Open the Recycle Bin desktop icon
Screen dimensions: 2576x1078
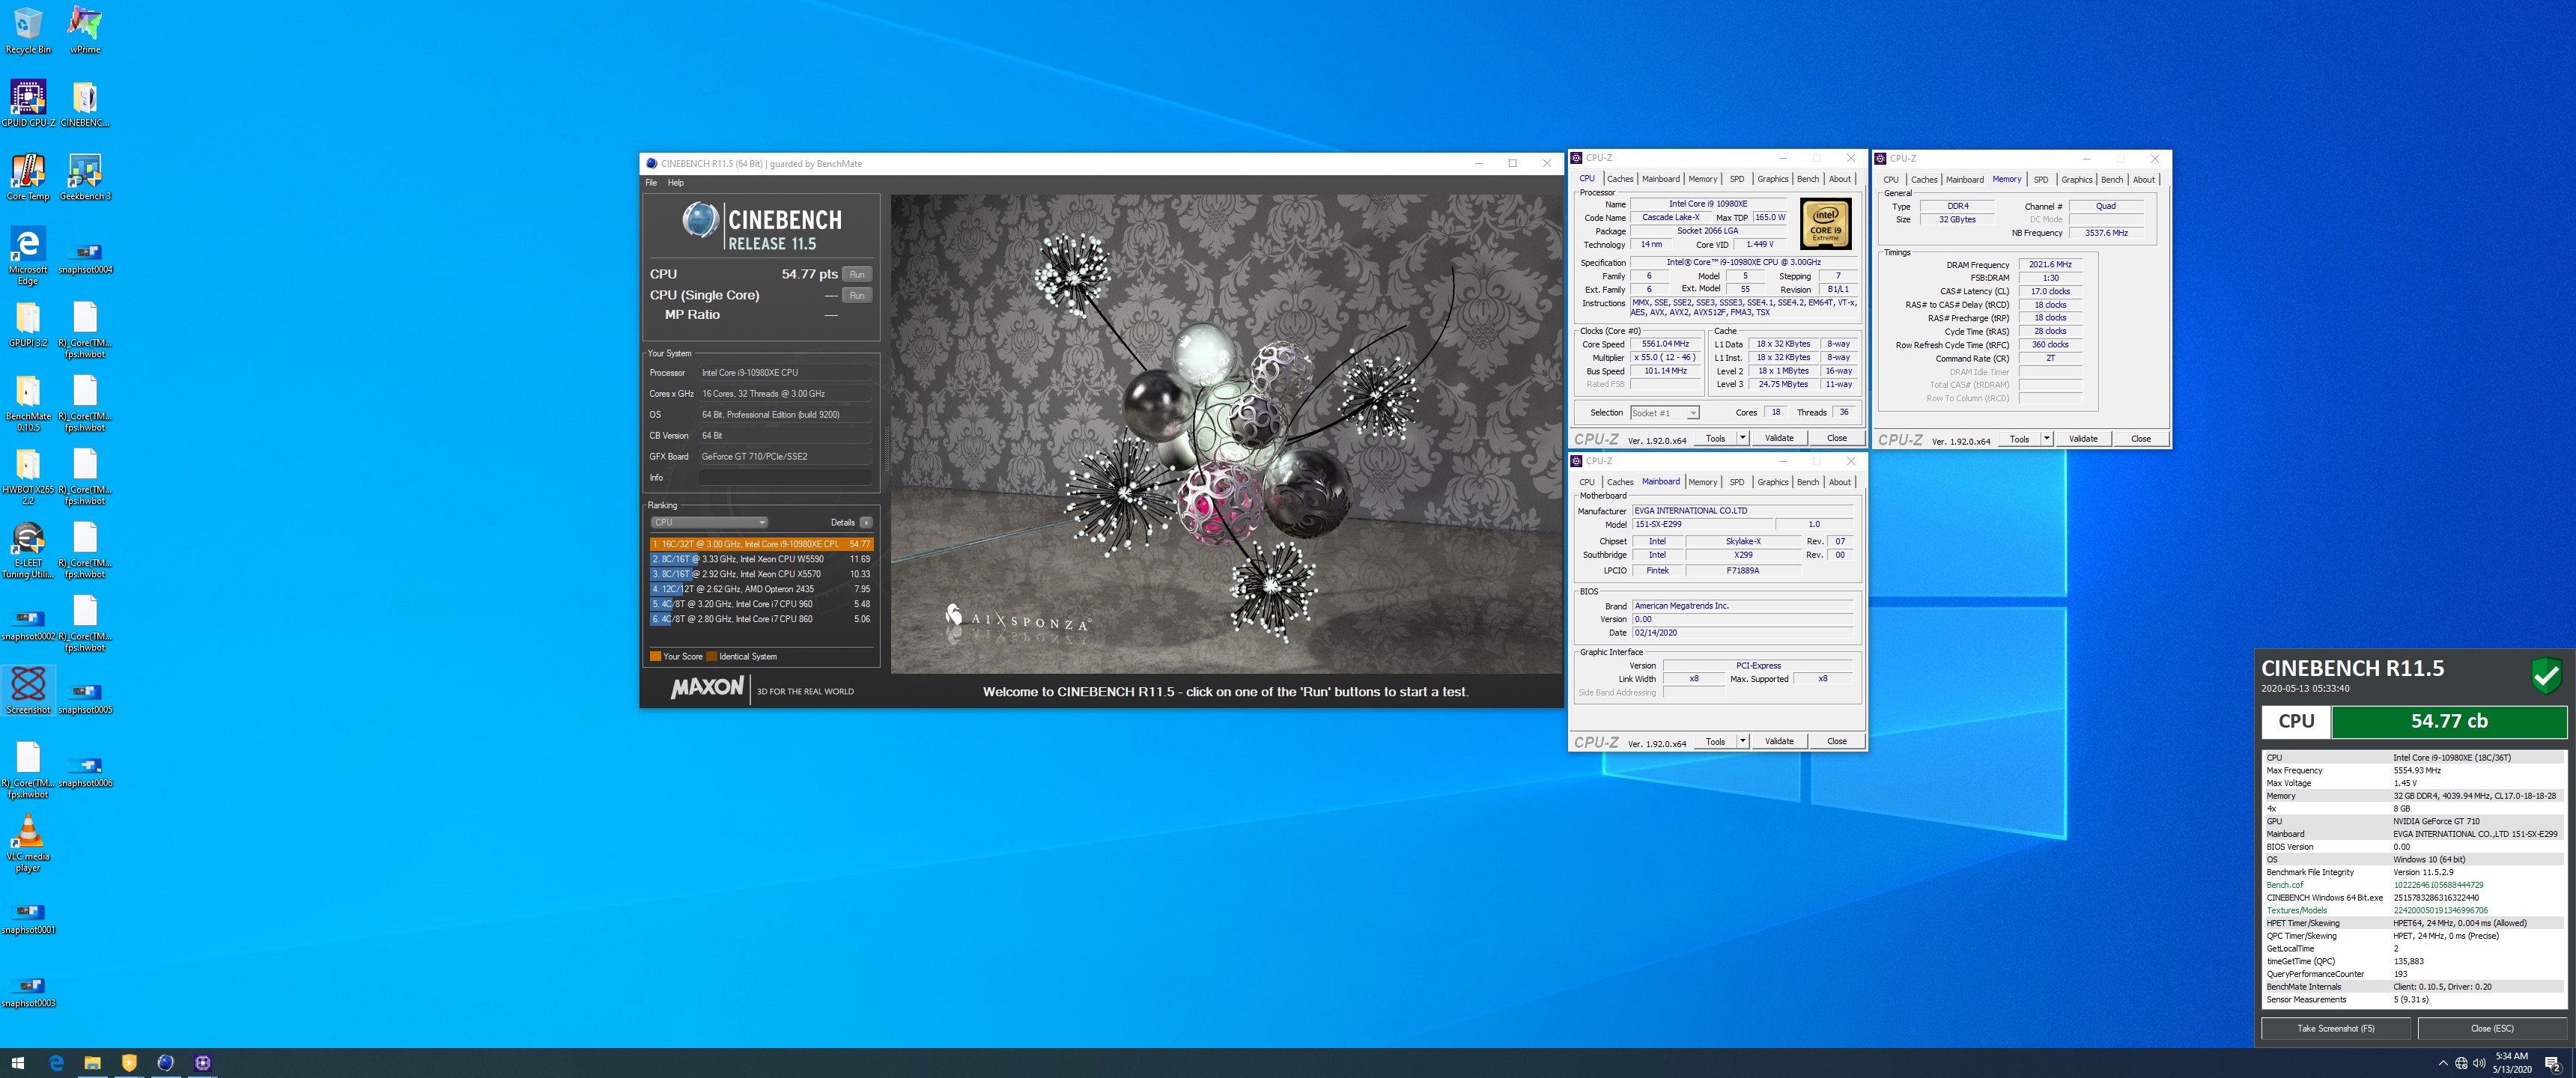(x=28, y=30)
